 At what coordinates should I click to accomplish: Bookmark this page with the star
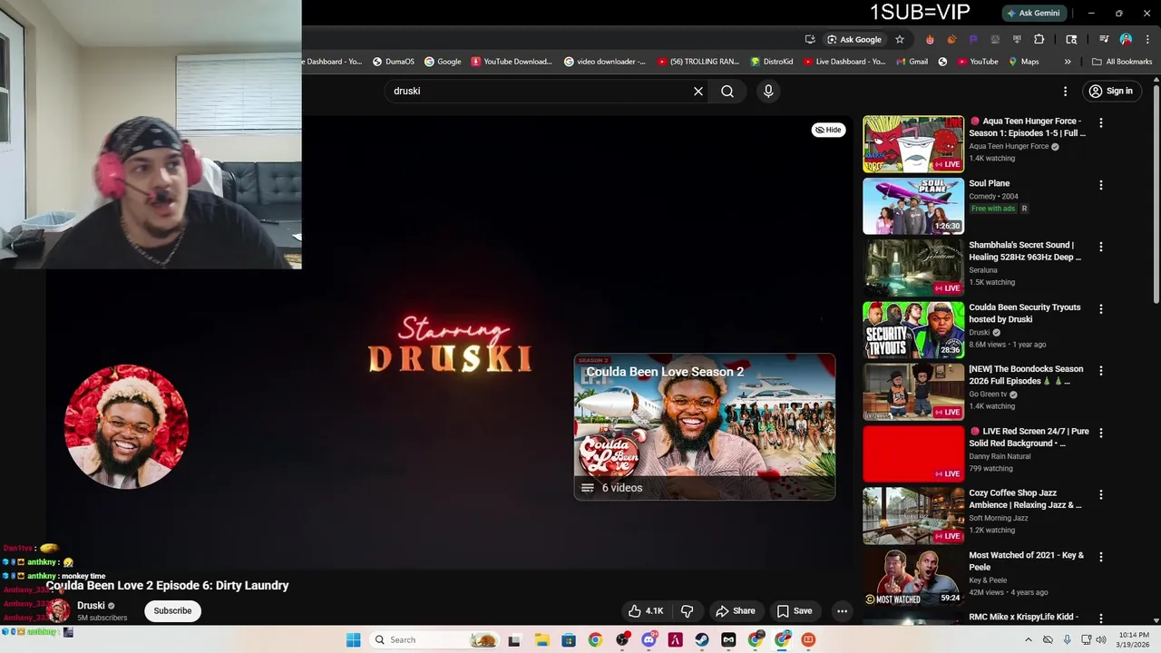point(900,39)
